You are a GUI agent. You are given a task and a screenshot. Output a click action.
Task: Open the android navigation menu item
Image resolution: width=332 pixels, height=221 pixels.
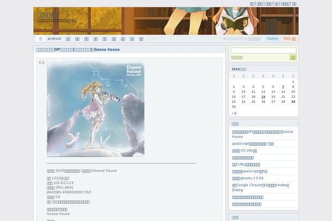tap(54, 39)
